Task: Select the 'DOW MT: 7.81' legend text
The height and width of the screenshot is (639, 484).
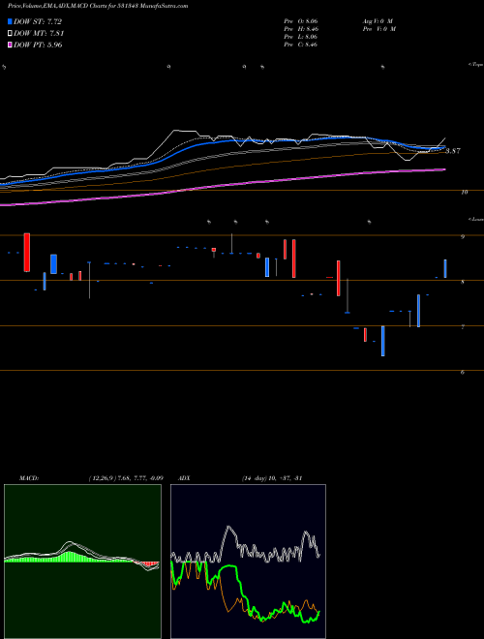Action: click(x=39, y=34)
